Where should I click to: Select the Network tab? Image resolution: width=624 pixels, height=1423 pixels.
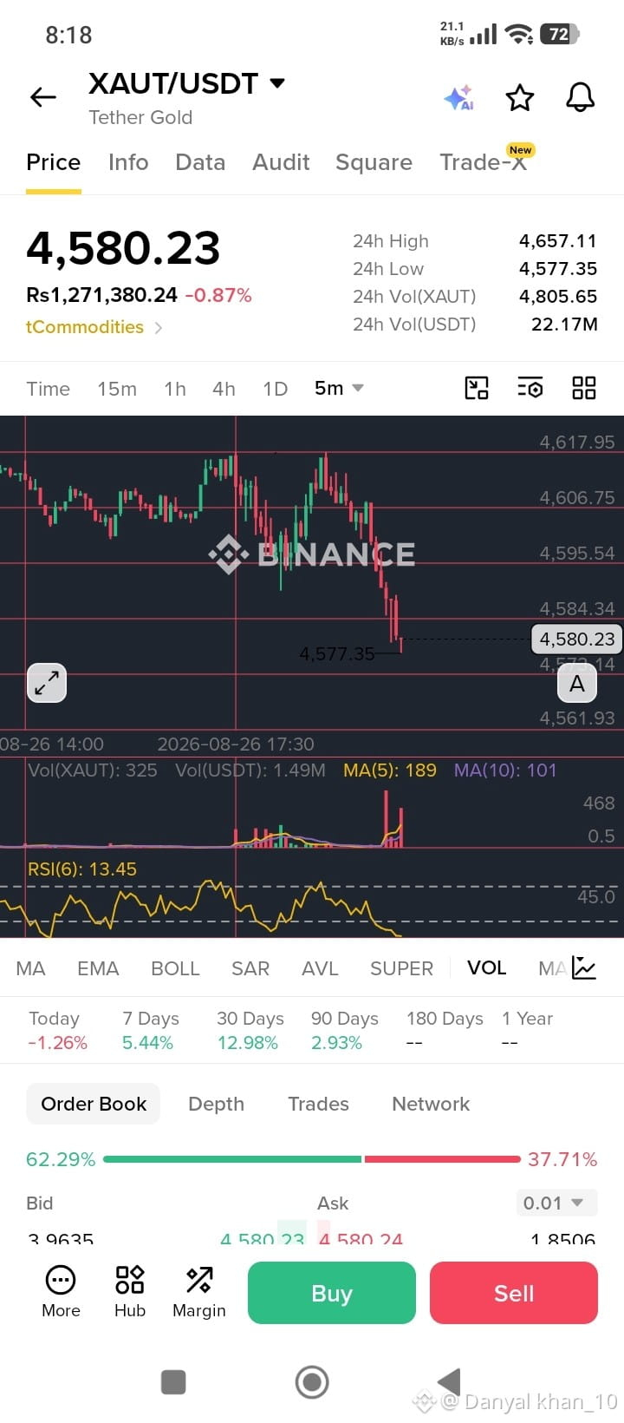tap(431, 1104)
